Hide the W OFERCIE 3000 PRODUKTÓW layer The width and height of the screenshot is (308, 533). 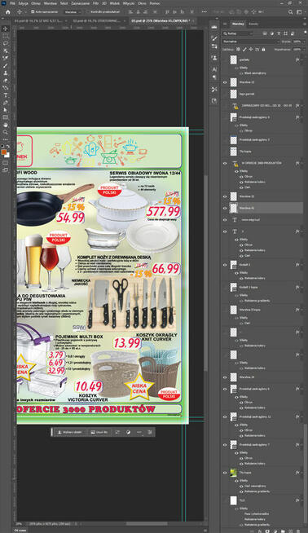[225, 163]
